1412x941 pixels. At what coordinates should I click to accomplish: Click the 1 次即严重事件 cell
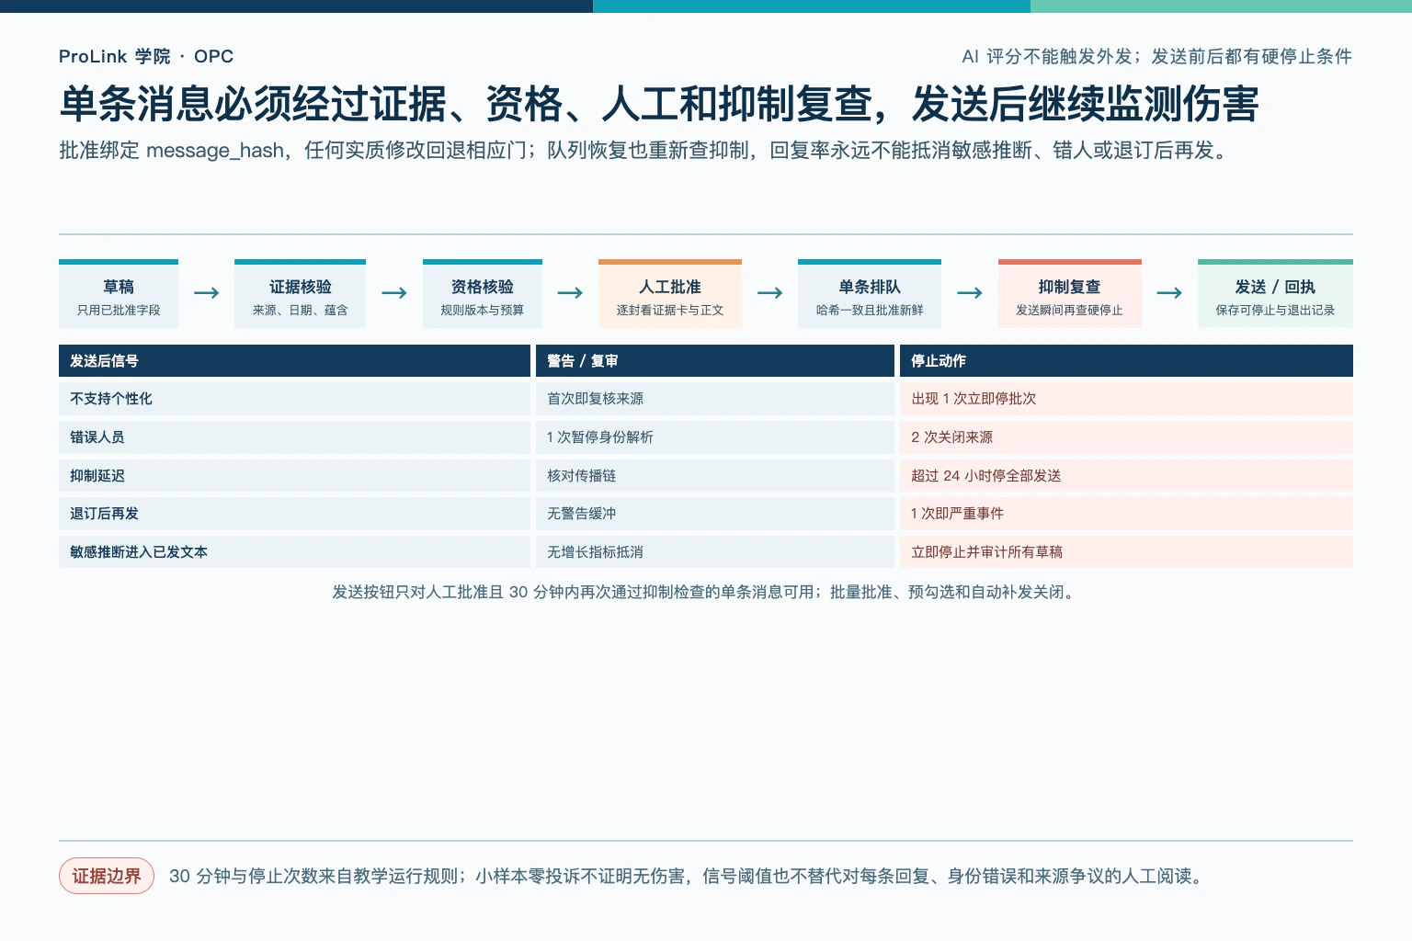pos(1126,514)
